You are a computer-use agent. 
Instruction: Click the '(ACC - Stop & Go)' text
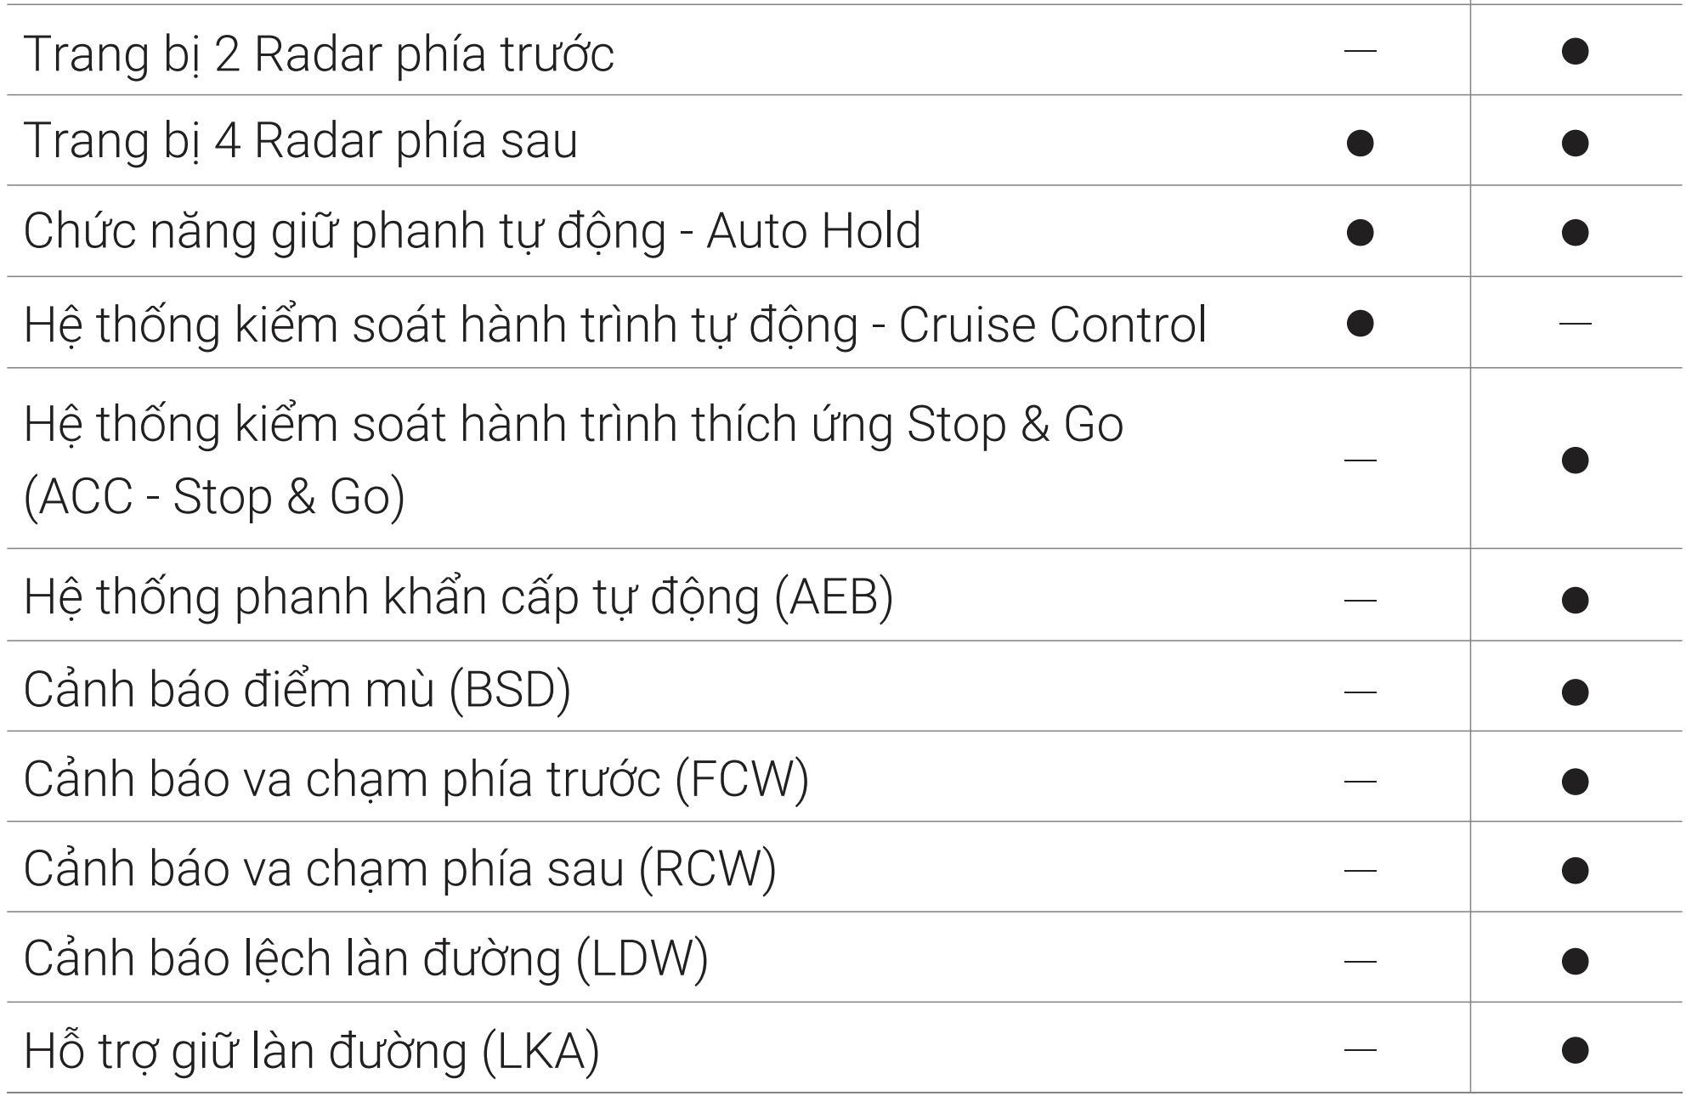click(214, 497)
